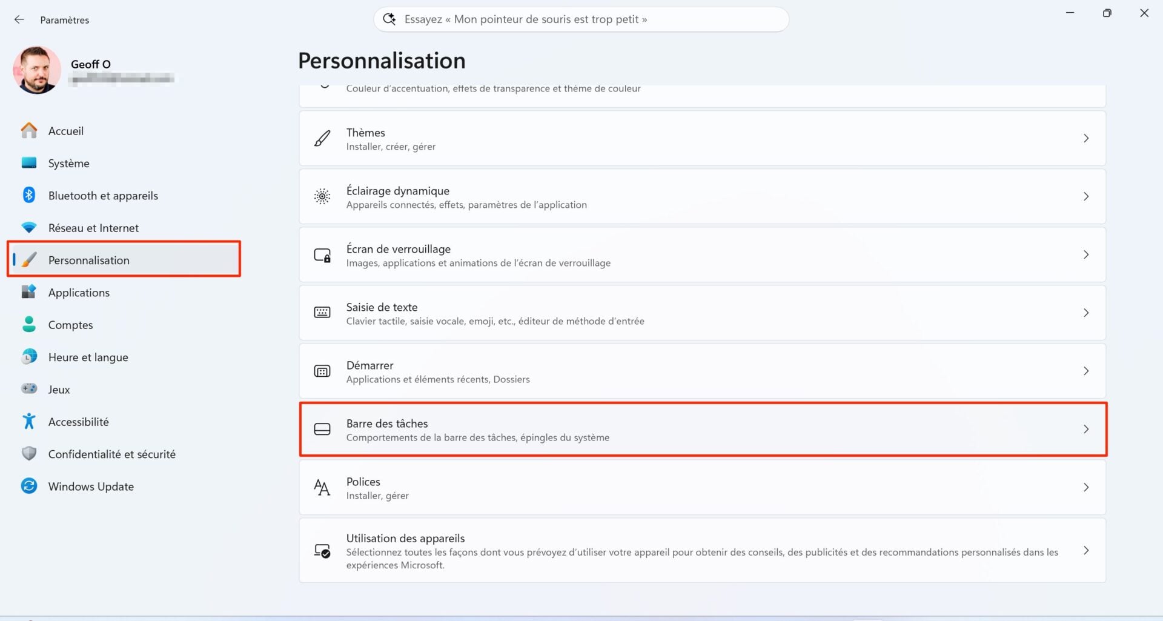Go to the Jeux section
Screen dimensions: 1163x621
(124, 390)
